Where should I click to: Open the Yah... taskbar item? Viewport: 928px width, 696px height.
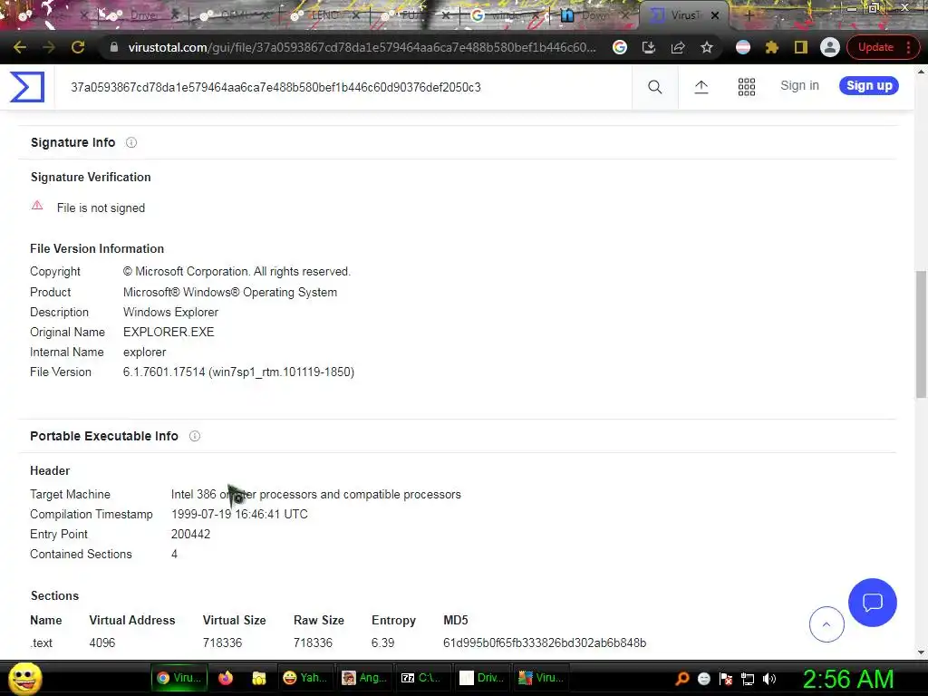coord(304,678)
